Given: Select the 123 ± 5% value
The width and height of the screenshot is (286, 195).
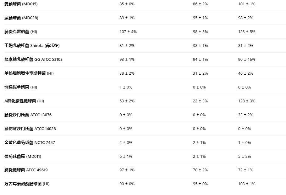Looking at the screenshot, I should tap(246, 32).
